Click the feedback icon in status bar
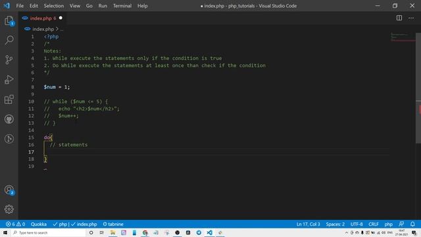421x237 pixels. (401, 224)
